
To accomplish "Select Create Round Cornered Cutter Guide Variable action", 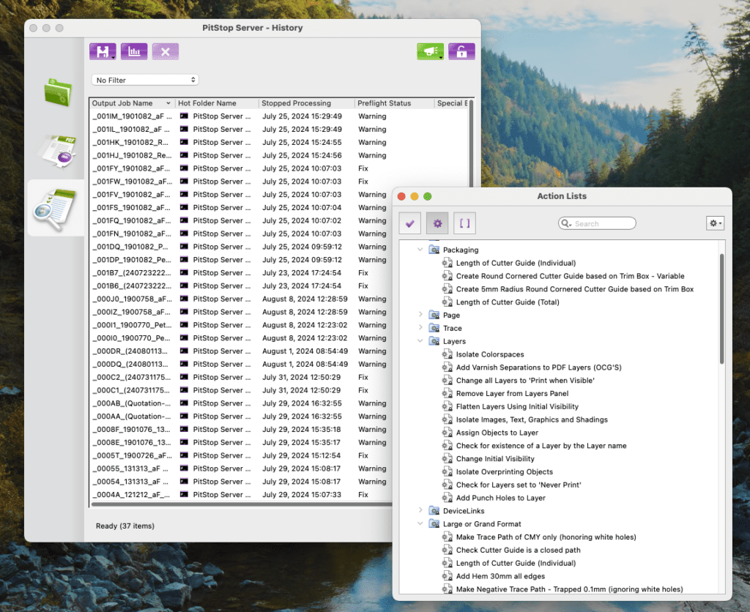I will click(570, 276).
